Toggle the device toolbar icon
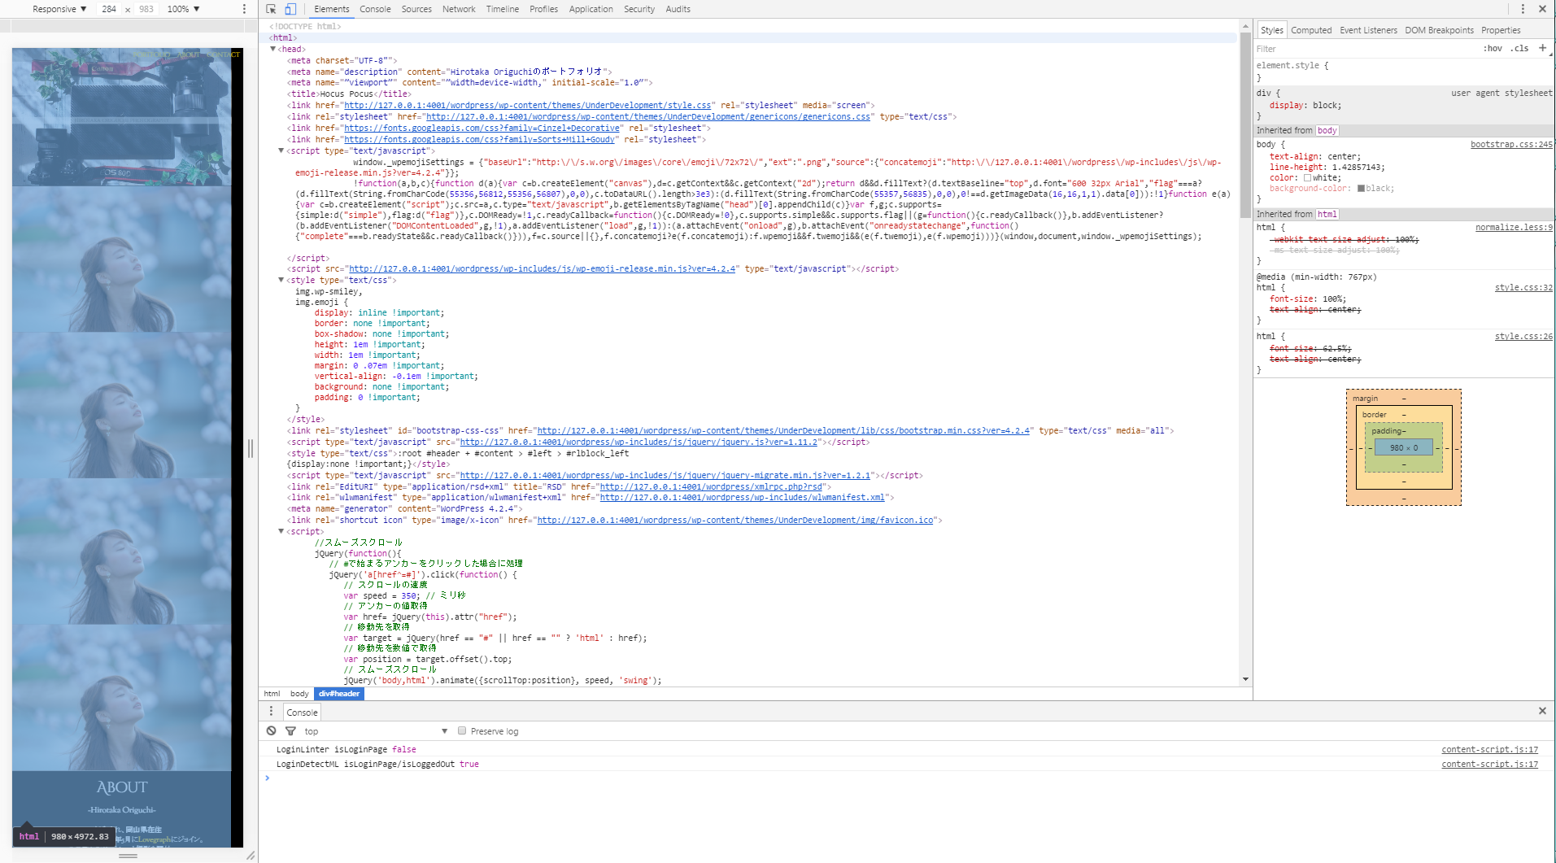The height and width of the screenshot is (863, 1556). (x=290, y=9)
